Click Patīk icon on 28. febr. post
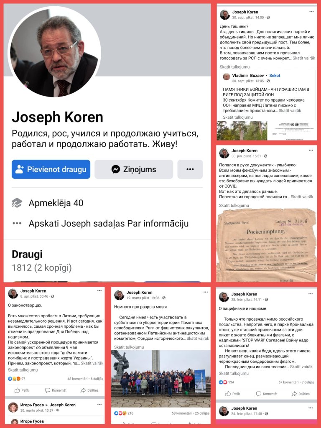Viewport: 321px width, 428px height. [228, 394]
